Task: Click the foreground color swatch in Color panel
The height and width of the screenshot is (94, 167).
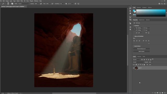Action: (x=134, y=11)
